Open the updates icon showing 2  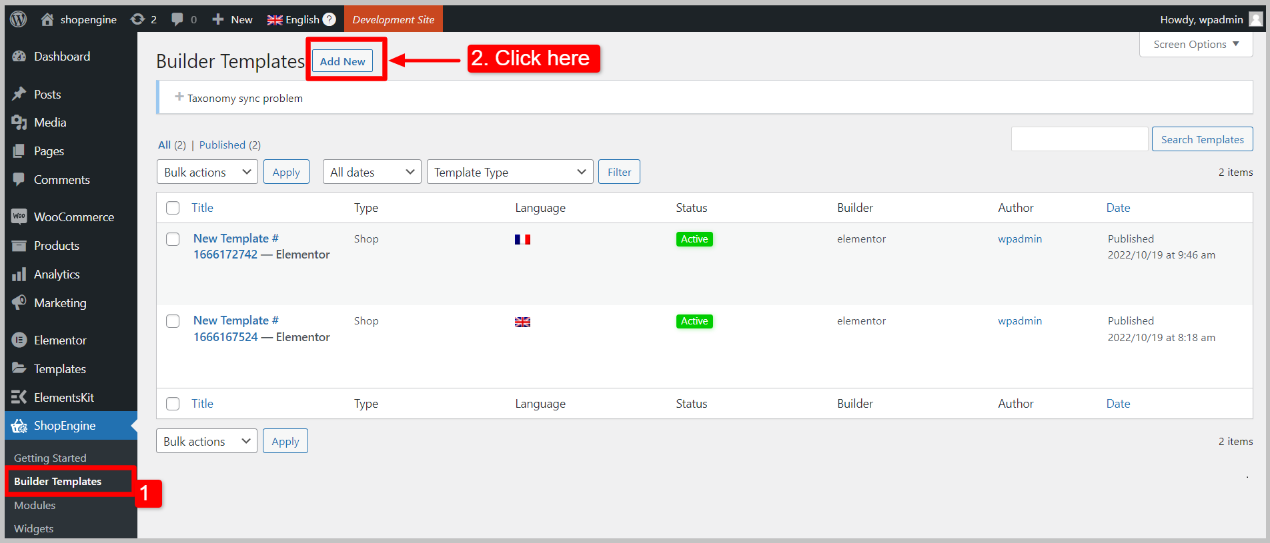pyautogui.click(x=138, y=19)
